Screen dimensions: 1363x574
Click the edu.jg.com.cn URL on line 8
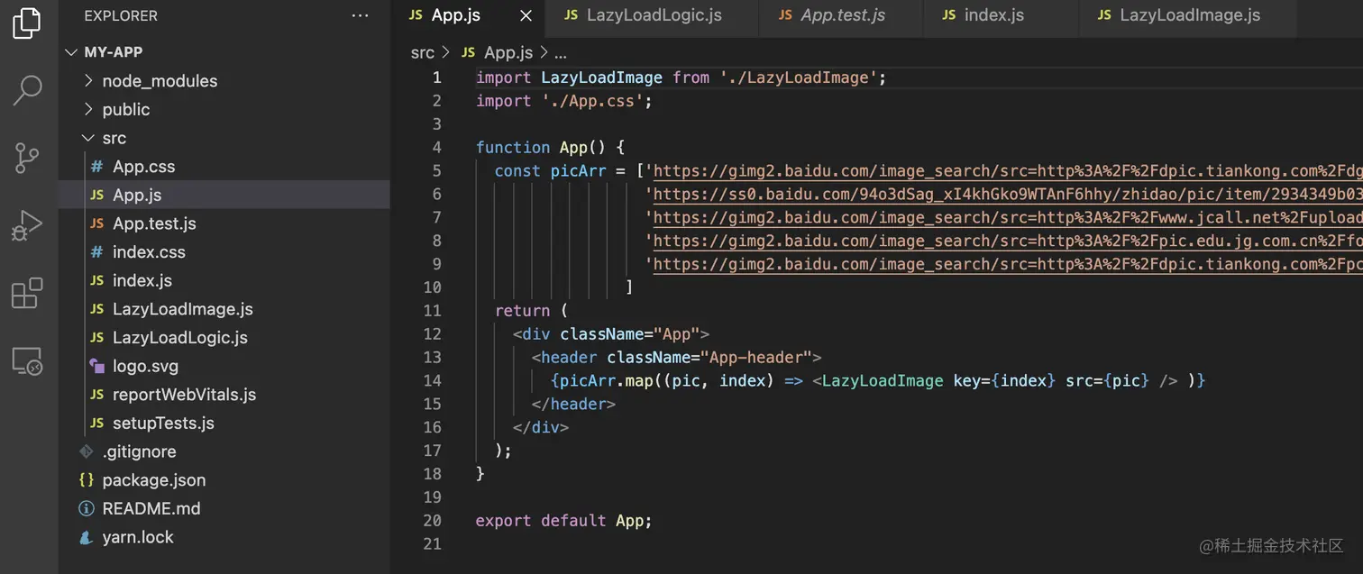tap(1008, 241)
